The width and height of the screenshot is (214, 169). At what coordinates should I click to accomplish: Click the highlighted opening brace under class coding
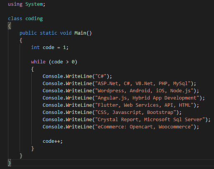(9, 26)
